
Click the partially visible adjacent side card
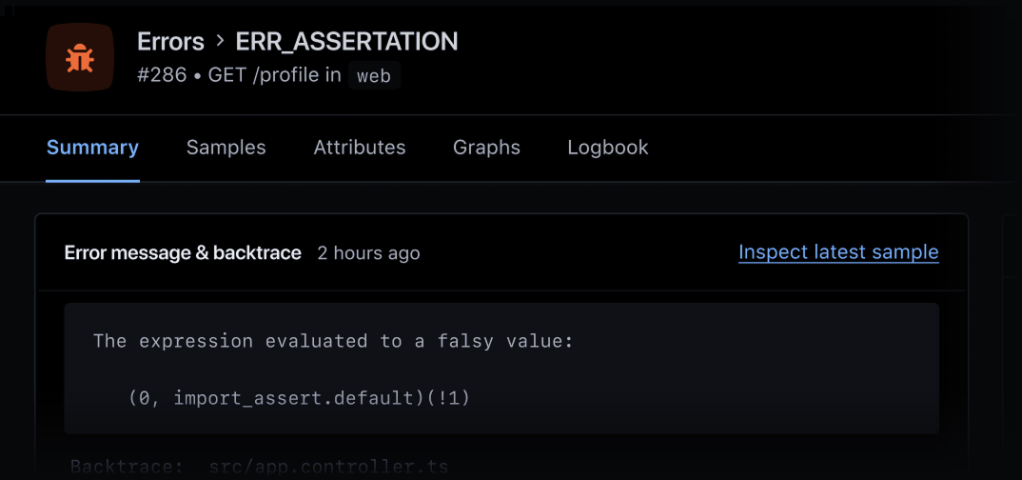pyautogui.click(x=1012, y=348)
